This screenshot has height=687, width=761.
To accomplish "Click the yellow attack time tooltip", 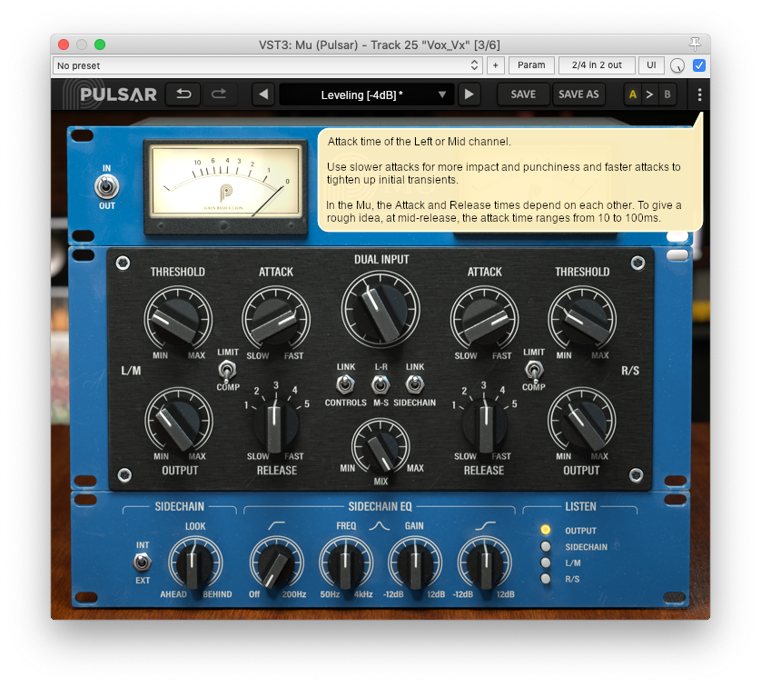I will click(510, 180).
